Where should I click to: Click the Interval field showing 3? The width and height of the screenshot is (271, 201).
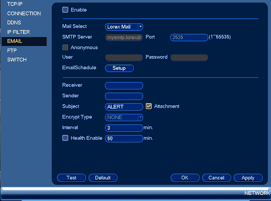click(124, 128)
